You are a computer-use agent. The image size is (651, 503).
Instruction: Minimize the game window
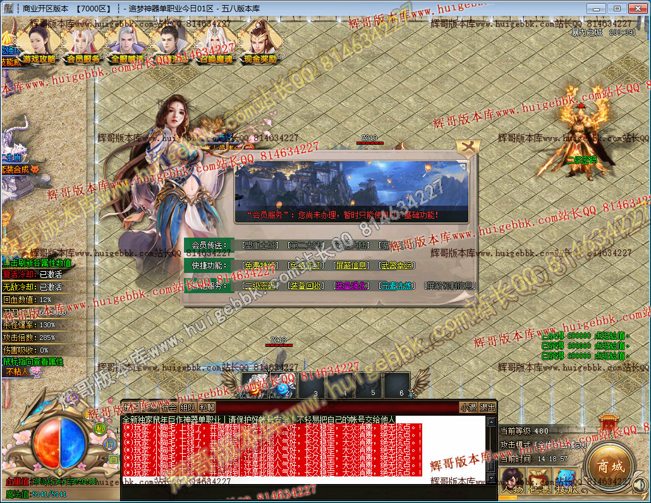597,8
